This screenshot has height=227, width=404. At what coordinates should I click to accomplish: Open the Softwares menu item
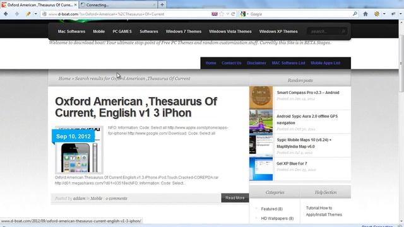(149, 32)
